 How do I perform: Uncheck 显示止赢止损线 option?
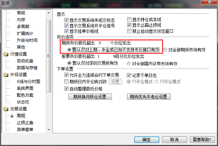pyautogui.click(x=129, y=25)
